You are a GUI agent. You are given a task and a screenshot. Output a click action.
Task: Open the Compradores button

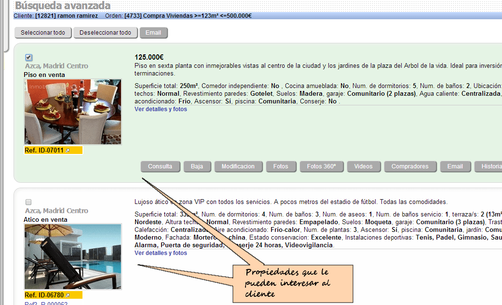coord(410,166)
